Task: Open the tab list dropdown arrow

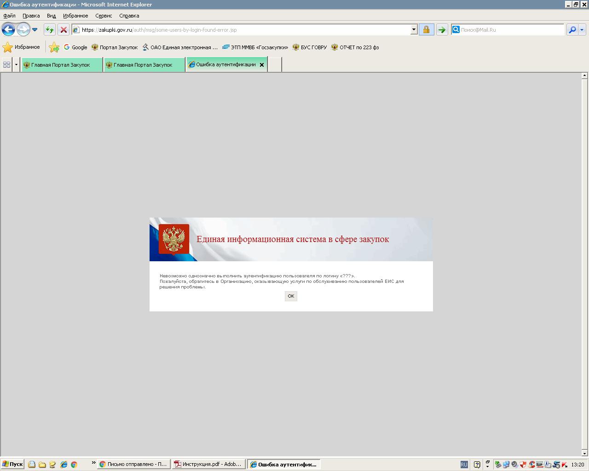Action: tap(16, 65)
